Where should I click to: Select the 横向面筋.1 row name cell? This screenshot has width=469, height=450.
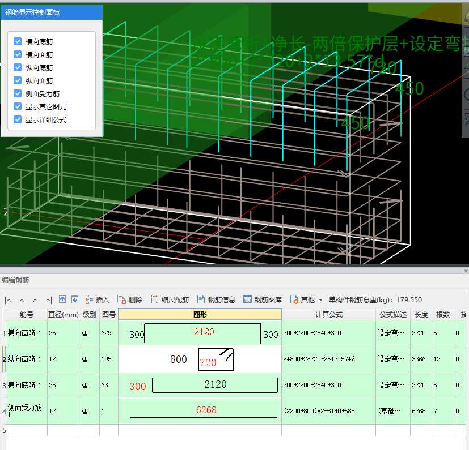click(x=26, y=333)
